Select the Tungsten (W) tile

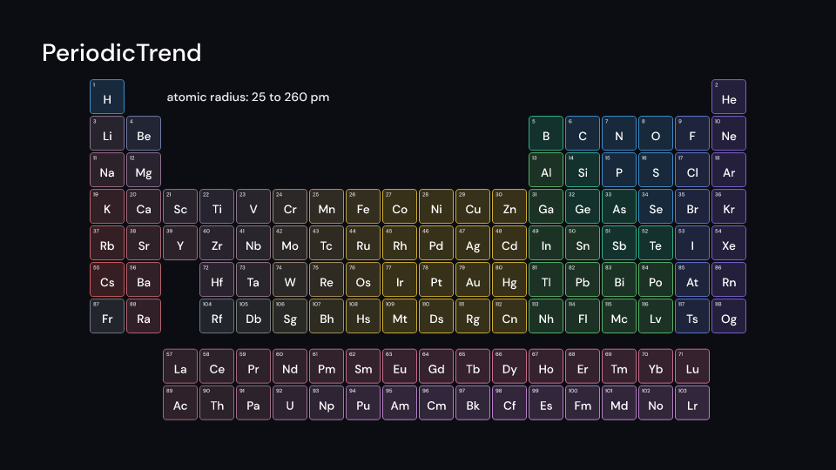tap(290, 279)
